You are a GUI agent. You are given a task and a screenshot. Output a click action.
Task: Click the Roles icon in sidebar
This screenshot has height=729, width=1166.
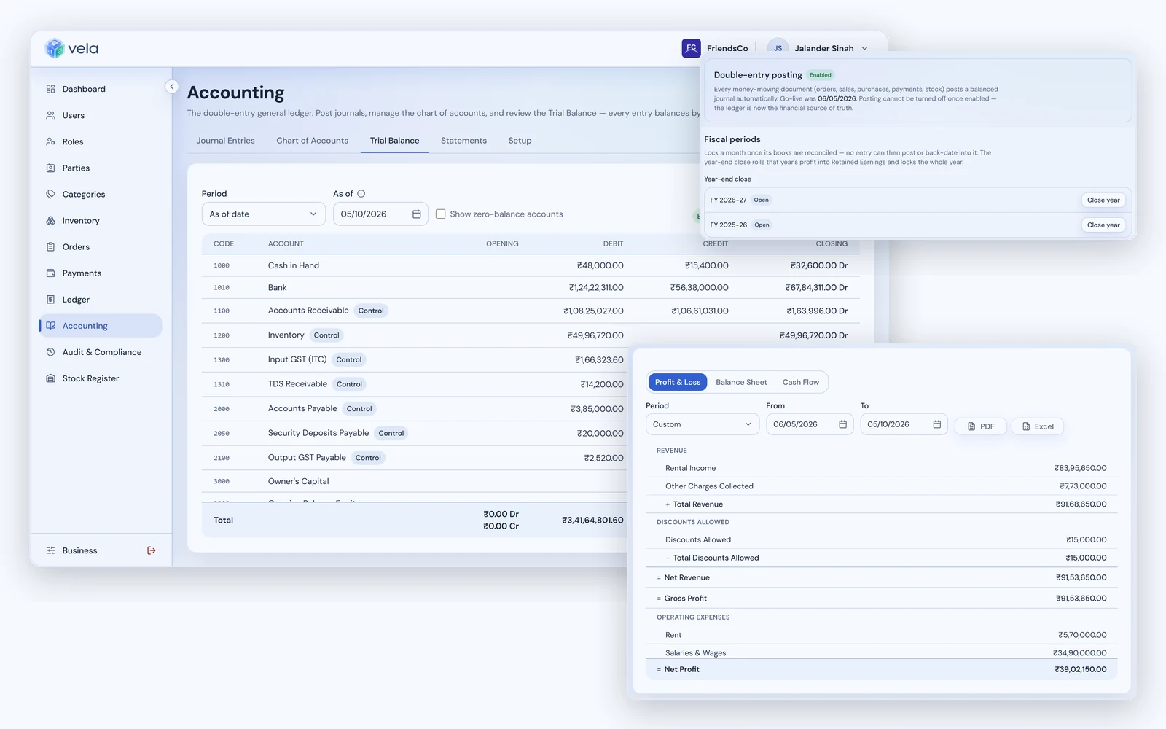point(50,141)
